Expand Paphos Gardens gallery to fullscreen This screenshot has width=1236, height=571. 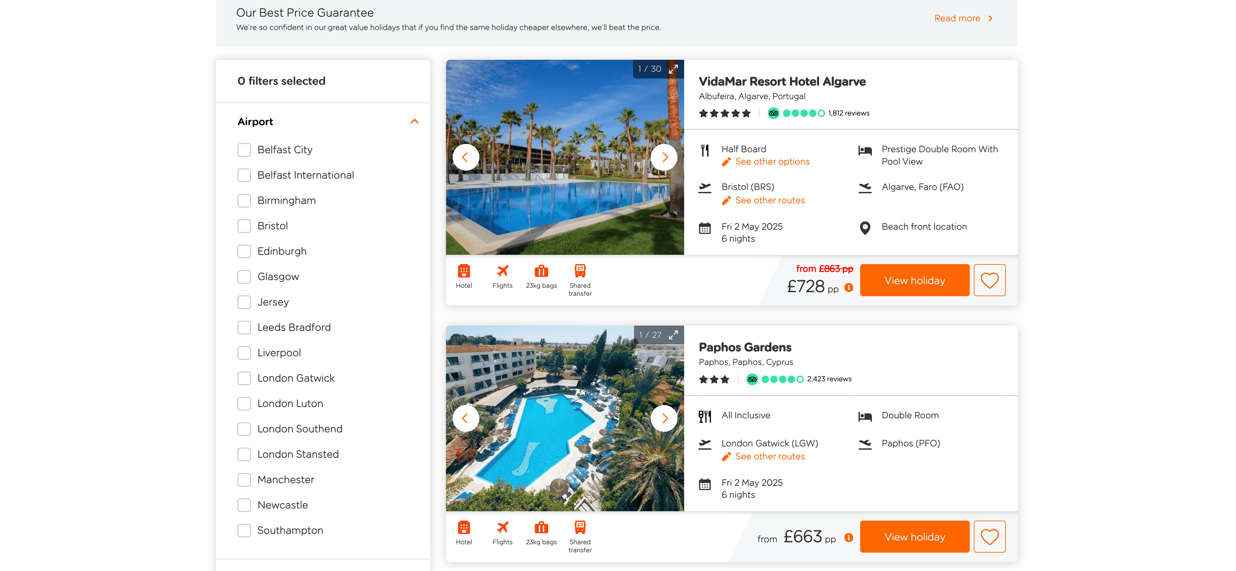(x=674, y=335)
